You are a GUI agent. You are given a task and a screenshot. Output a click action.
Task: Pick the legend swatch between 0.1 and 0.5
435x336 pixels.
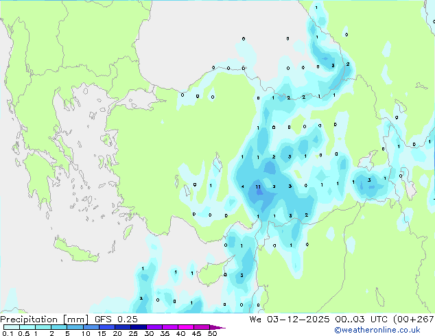(12, 327)
